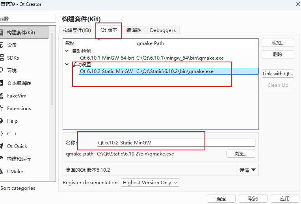Select 文本编辑器 category
Screen dimensions: 301x204
(19, 83)
